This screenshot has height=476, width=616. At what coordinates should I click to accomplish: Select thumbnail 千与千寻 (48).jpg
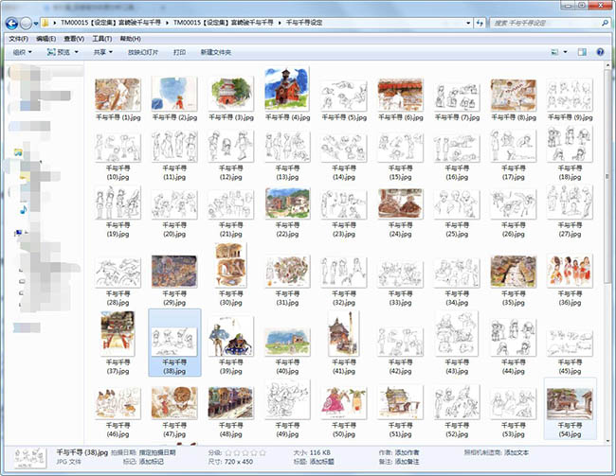[230, 402]
